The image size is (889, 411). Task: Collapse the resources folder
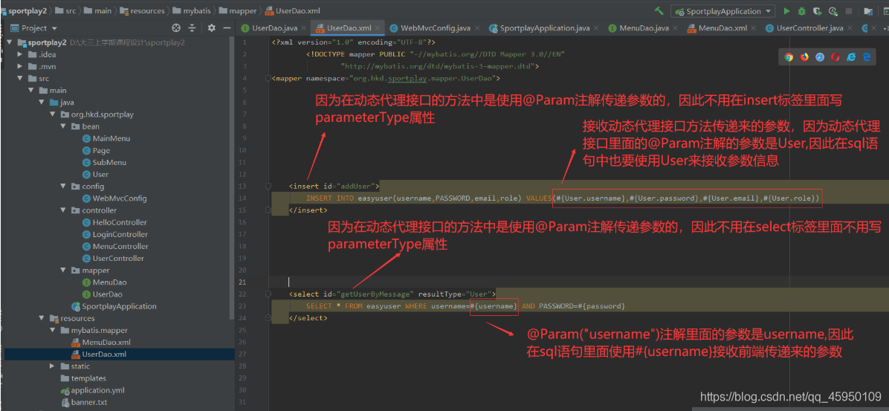point(42,318)
